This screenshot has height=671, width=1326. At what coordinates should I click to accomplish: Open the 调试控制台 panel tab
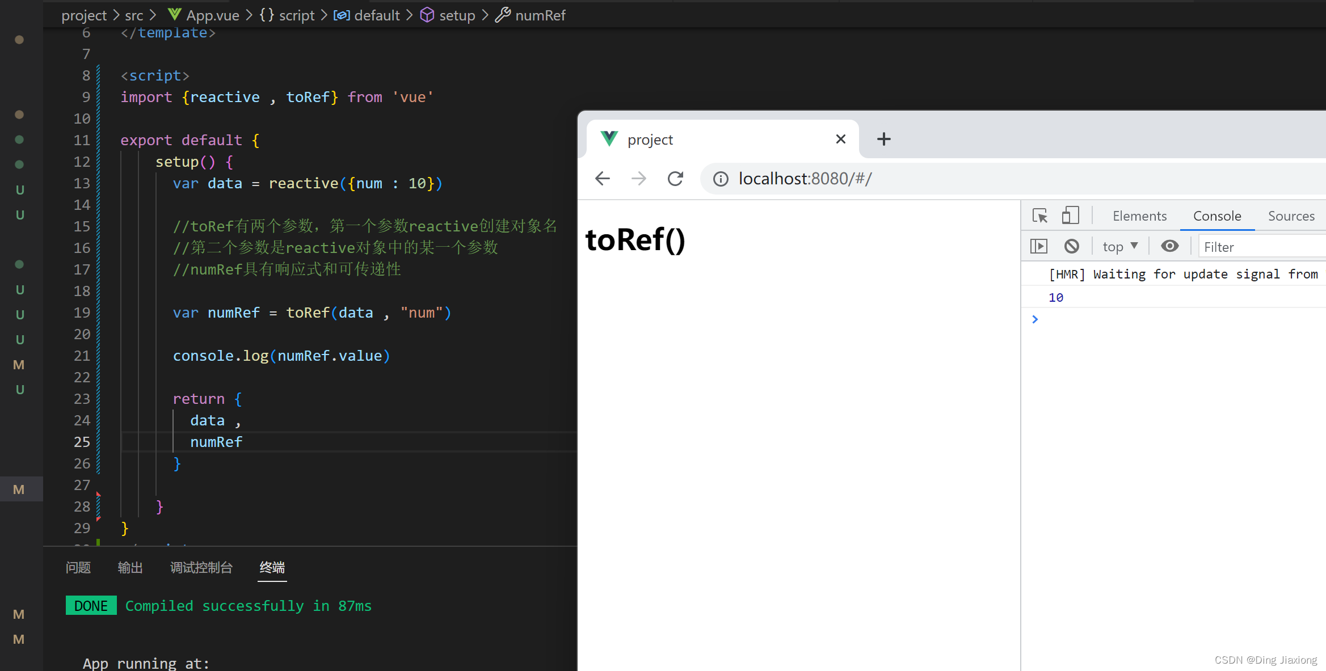(201, 567)
